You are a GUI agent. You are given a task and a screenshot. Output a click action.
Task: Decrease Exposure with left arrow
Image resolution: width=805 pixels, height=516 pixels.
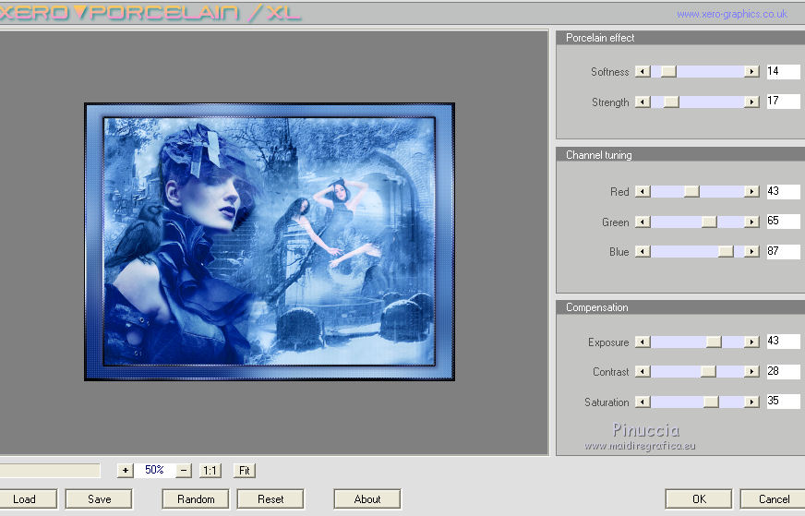[643, 342]
